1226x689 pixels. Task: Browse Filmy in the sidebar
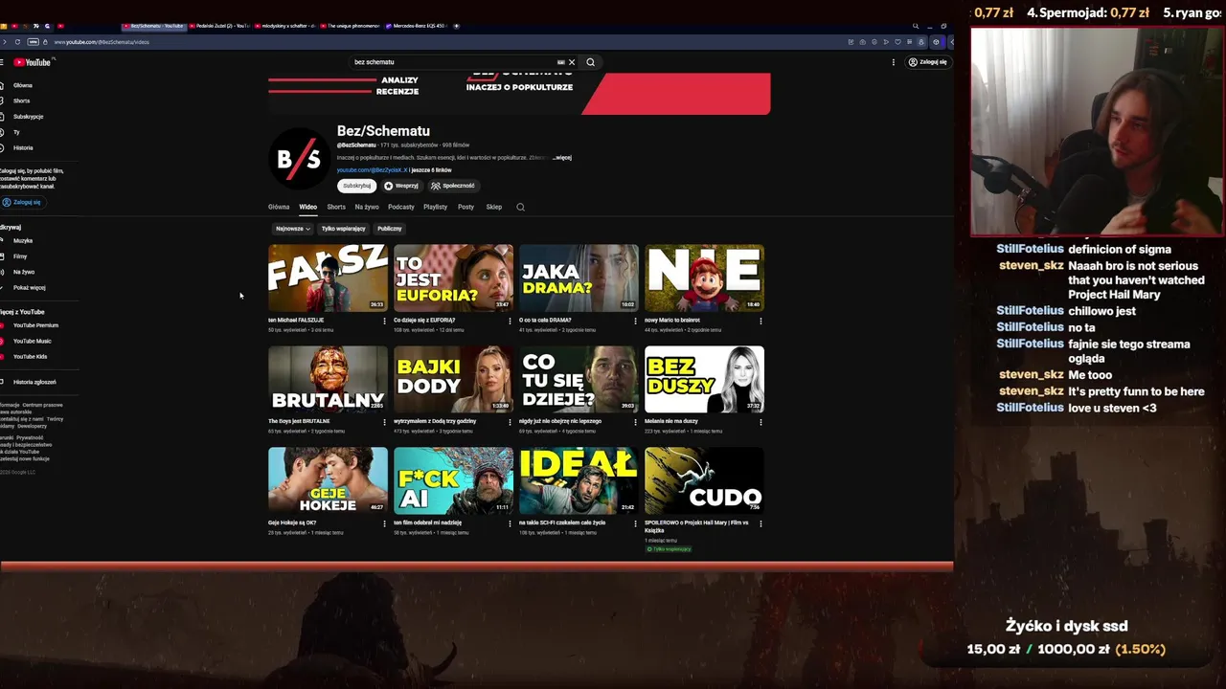[x=20, y=256]
